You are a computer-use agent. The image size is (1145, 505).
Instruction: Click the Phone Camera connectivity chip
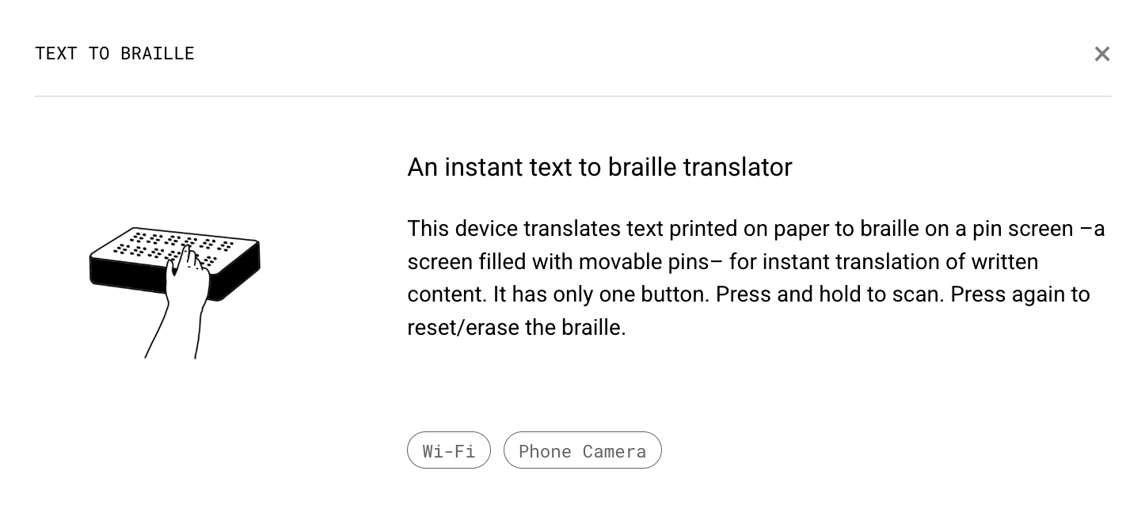pos(583,450)
